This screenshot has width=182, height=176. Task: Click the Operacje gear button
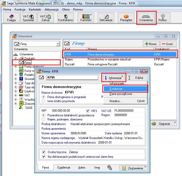coord(164,124)
